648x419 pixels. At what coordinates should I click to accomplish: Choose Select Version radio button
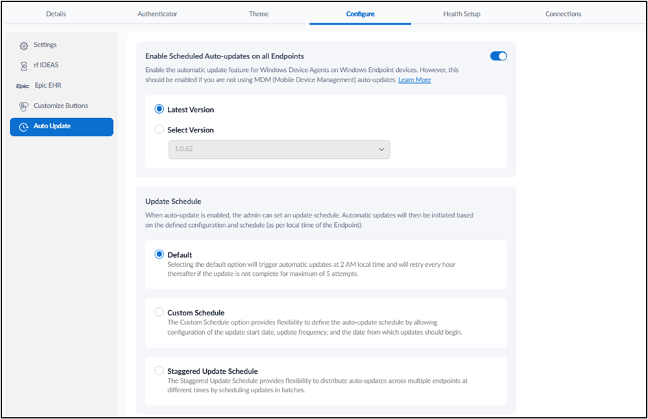click(159, 130)
